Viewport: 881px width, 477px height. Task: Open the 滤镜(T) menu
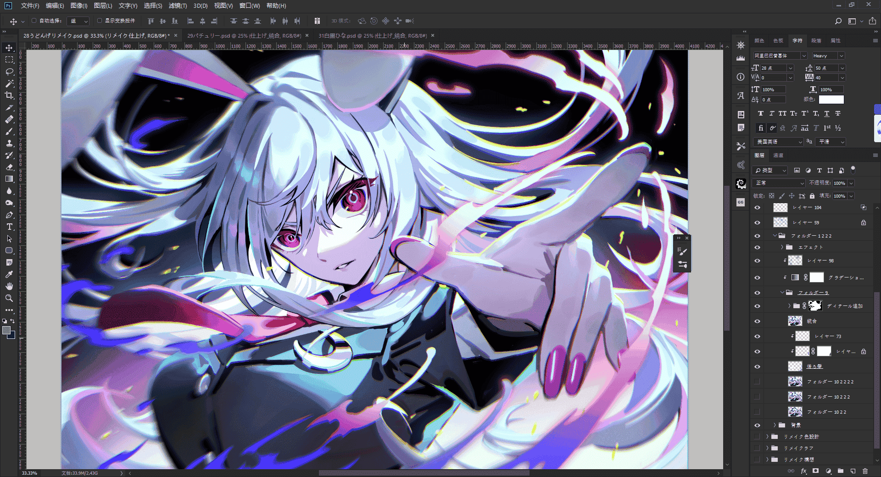[x=178, y=6]
